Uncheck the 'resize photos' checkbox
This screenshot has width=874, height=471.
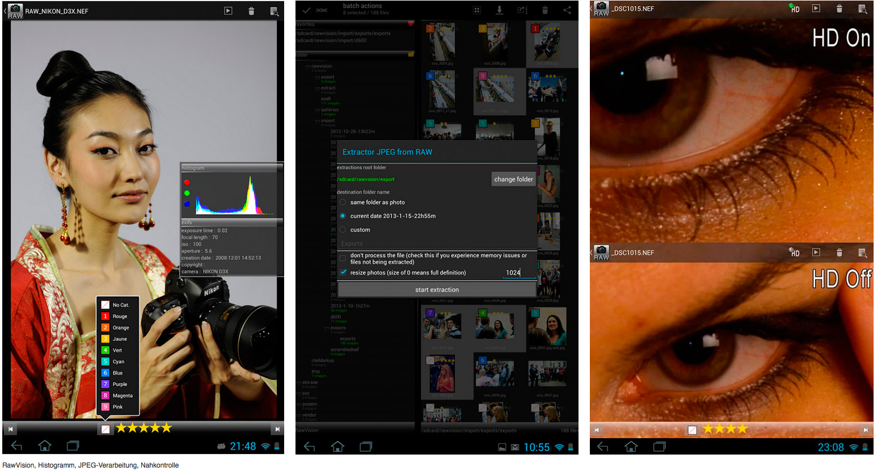pyautogui.click(x=343, y=272)
